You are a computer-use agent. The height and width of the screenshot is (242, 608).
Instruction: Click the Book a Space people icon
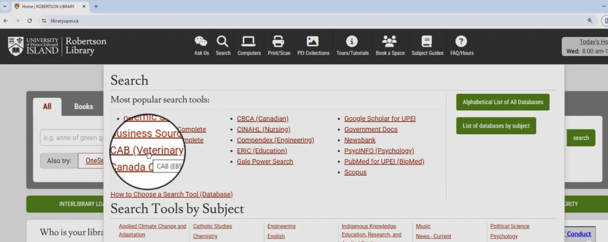click(389, 42)
